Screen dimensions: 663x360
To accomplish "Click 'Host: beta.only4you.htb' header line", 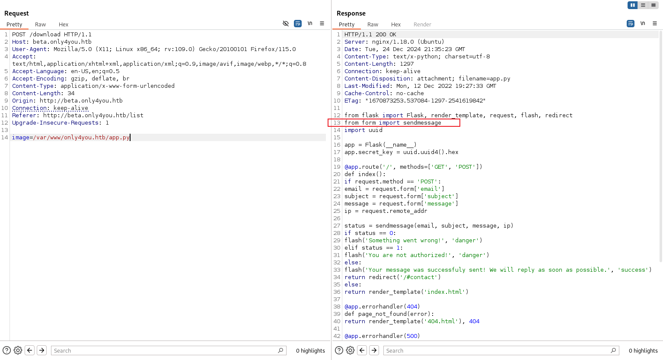I will [52, 42].
